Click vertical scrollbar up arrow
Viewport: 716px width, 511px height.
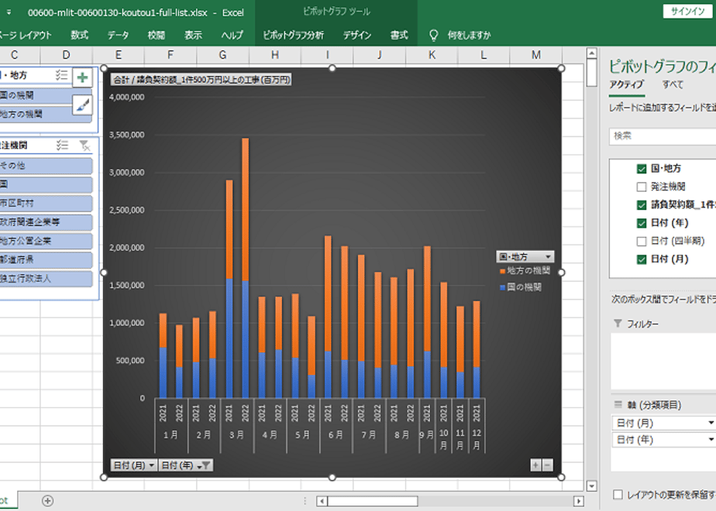click(591, 53)
